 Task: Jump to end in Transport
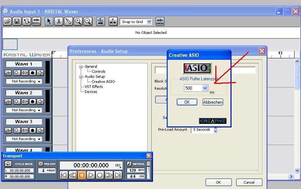click(118, 175)
